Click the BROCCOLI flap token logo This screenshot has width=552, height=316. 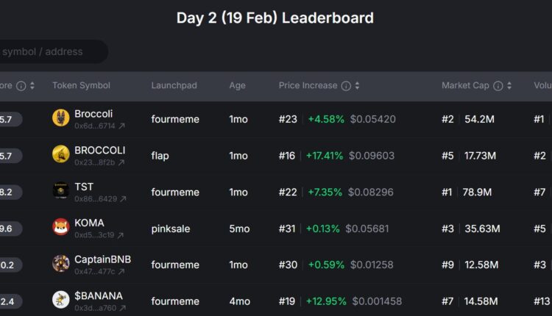61,154
